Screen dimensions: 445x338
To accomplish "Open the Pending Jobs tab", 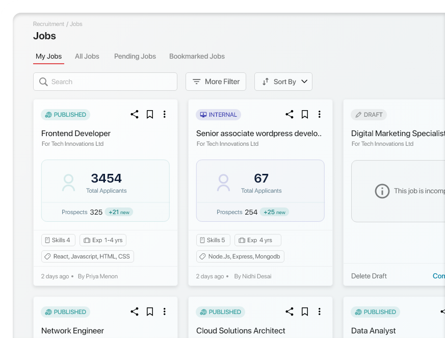I will click(x=135, y=57).
